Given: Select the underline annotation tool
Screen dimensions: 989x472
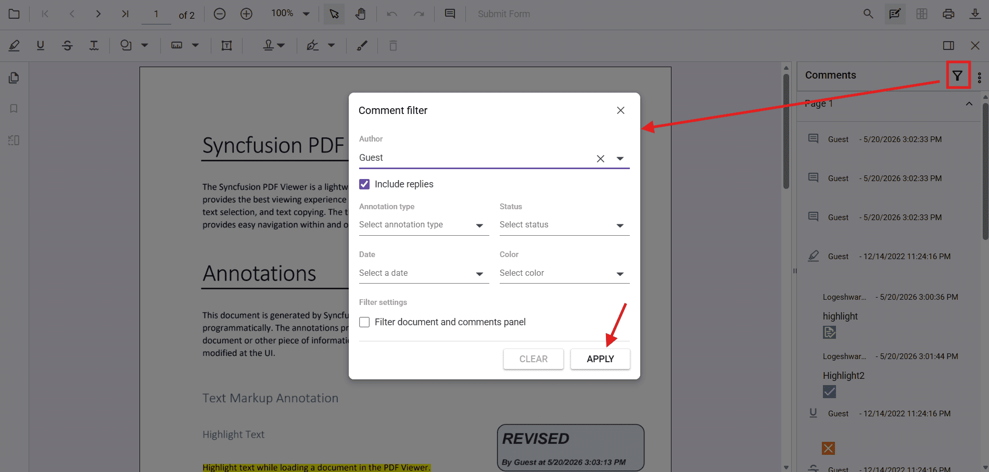Looking at the screenshot, I should pyautogui.click(x=41, y=46).
